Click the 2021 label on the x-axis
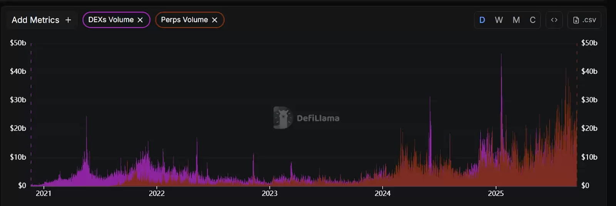The height and width of the screenshot is (206, 616). 44,193
